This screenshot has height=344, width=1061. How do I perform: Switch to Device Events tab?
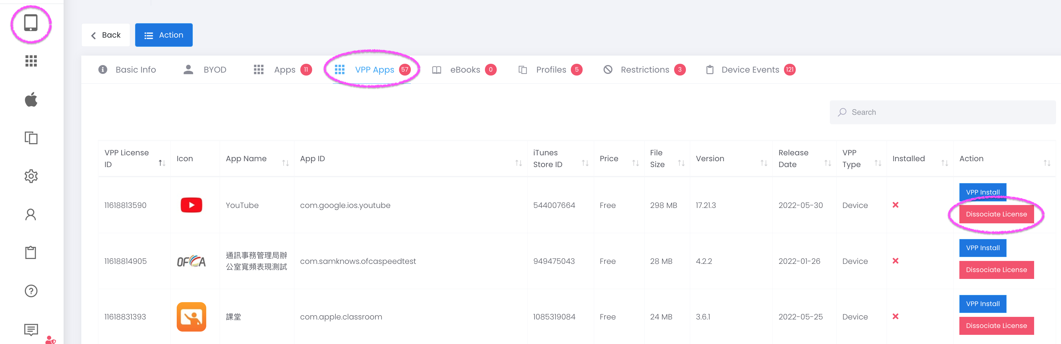pyautogui.click(x=750, y=70)
